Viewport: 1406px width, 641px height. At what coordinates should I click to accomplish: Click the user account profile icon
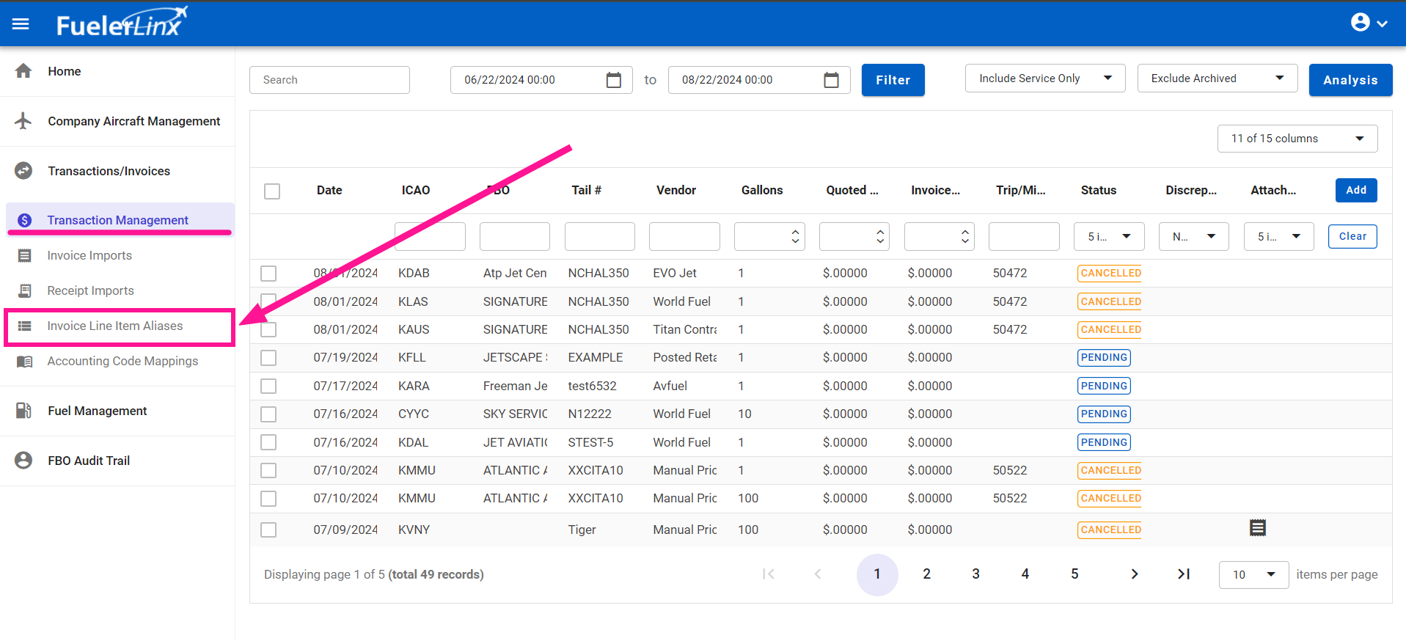click(1360, 23)
